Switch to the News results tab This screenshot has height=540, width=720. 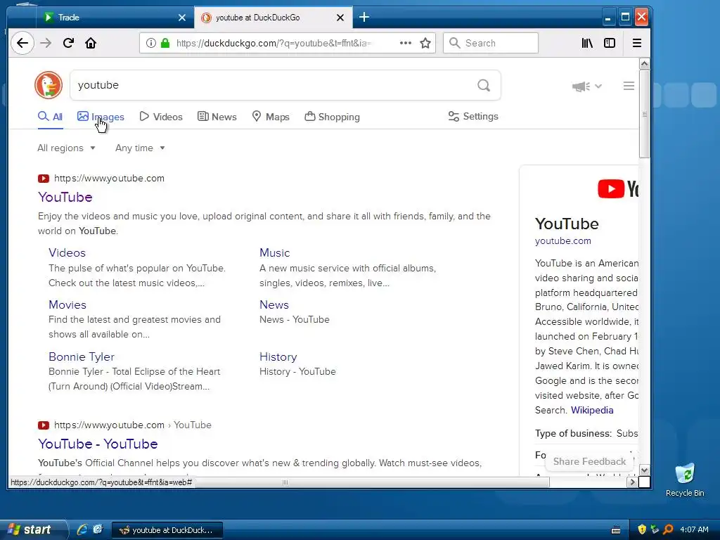[x=217, y=117]
